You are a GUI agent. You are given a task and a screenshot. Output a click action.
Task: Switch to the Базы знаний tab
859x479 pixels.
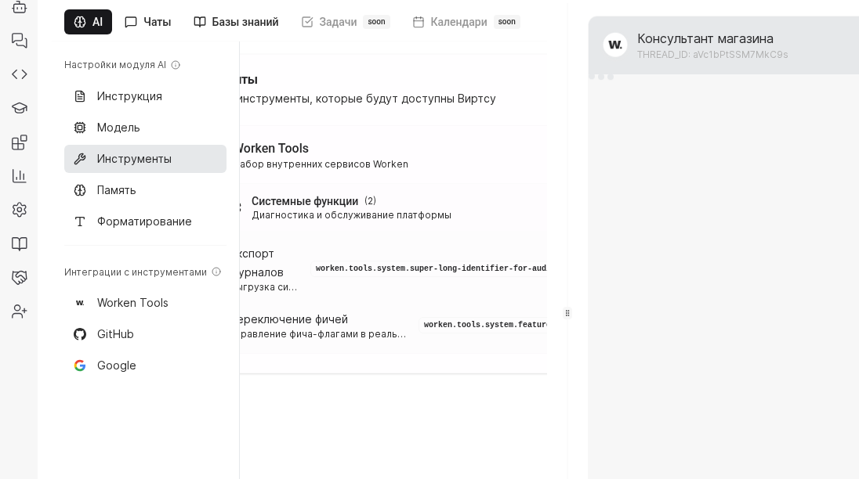point(236,22)
